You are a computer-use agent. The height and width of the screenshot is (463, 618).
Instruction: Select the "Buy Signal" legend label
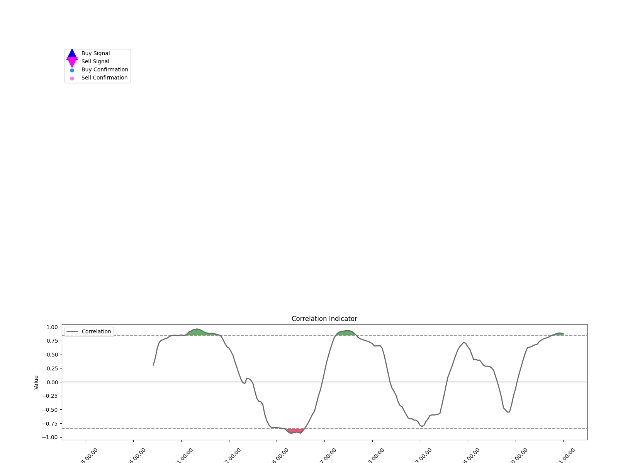pos(95,54)
